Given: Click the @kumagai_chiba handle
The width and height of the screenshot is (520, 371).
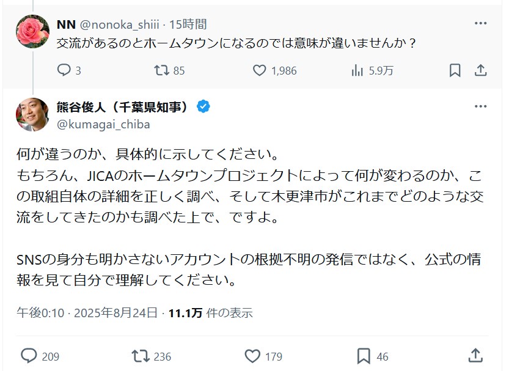Looking at the screenshot, I should click(103, 124).
